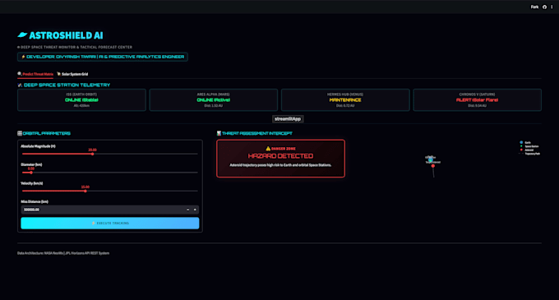Click the blue Earth marker in the plot

click(x=430, y=160)
